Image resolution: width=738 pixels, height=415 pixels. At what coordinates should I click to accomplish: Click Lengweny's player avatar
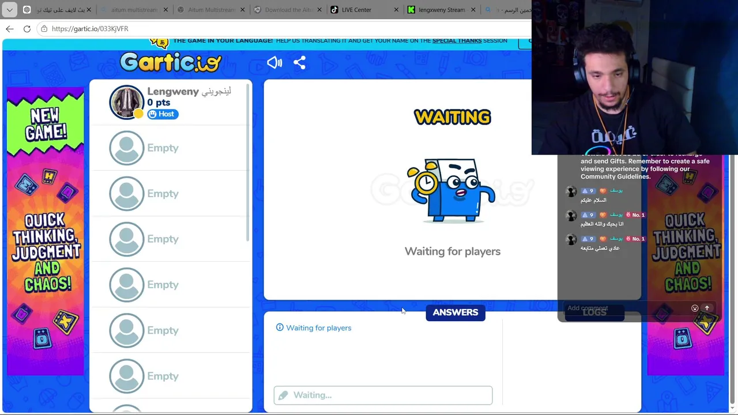pyautogui.click(x=126, y=102)
